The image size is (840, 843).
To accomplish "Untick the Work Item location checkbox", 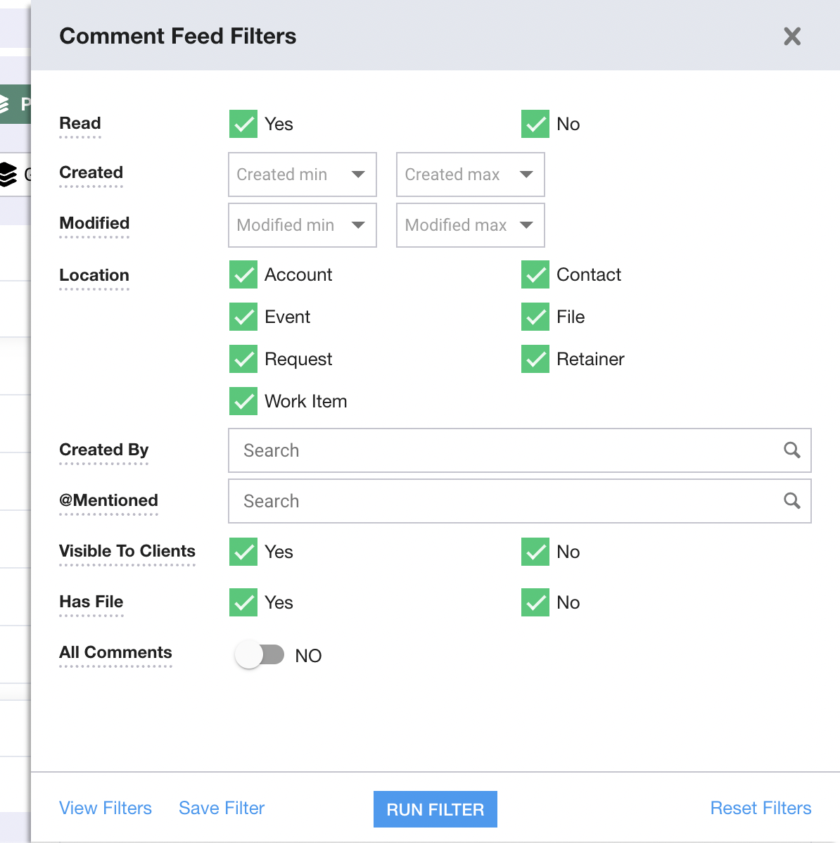I will pos(243,401).
